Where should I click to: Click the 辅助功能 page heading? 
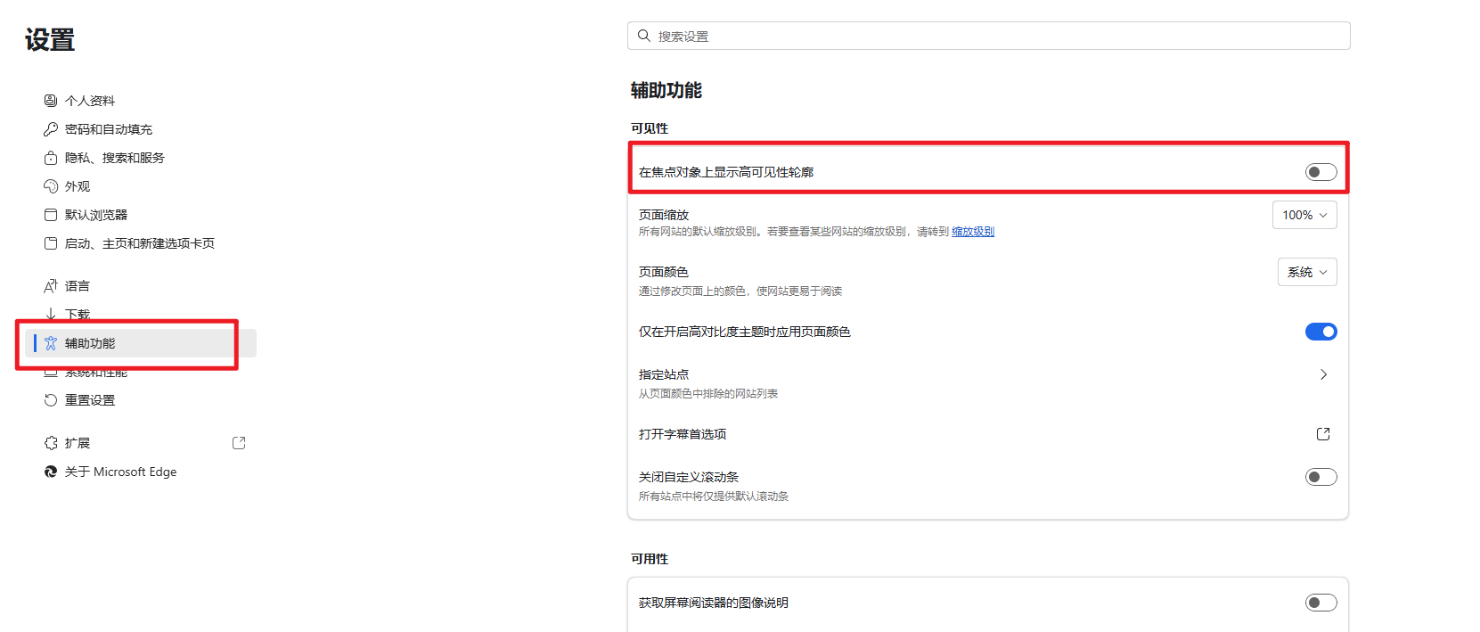pyautogui.click(x=666, y=90)
